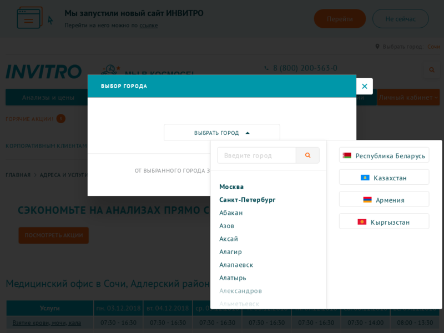This screenshot has height=333, width=444.
Task: Open the Анализы и цены menu tab
Action: click(48, 98)
